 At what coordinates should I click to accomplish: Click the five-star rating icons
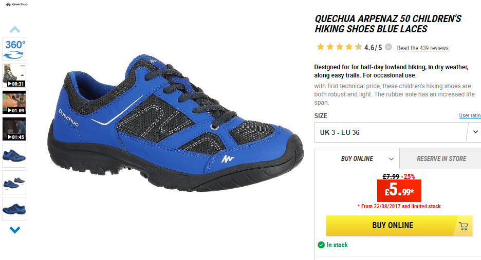coord(340,47)
